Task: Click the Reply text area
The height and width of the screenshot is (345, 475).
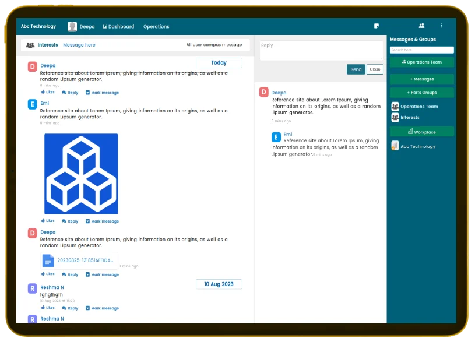Action: [321, 51]
